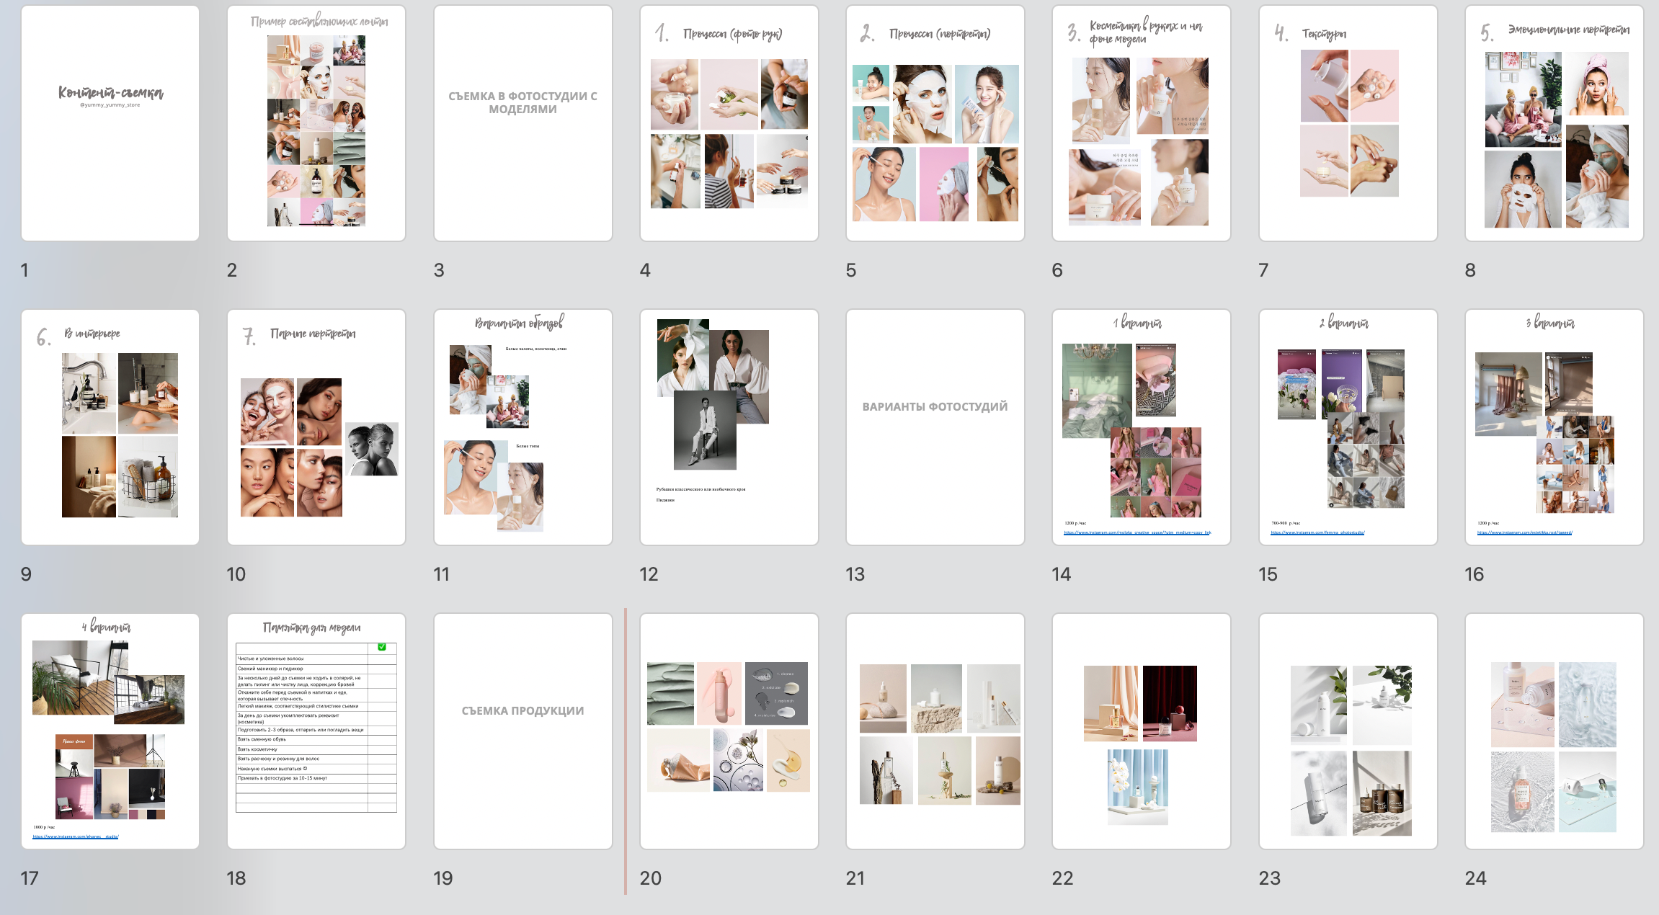
Task: Open the studio link on '4 вариант' page
Action: 76,836
